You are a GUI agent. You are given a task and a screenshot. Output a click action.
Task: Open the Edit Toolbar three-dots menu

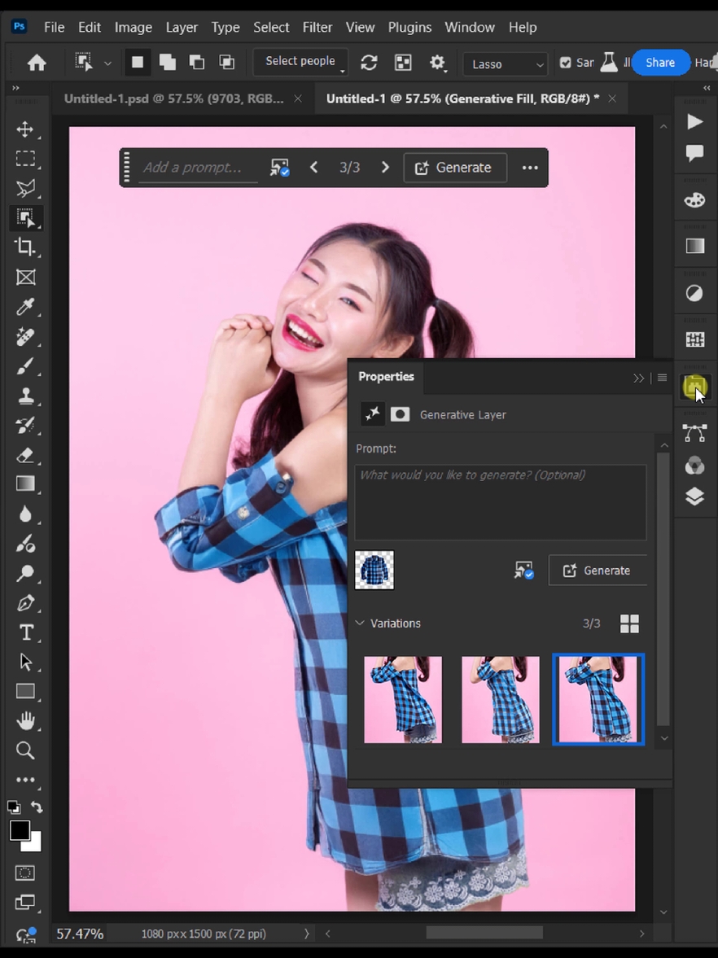(25, 780)
